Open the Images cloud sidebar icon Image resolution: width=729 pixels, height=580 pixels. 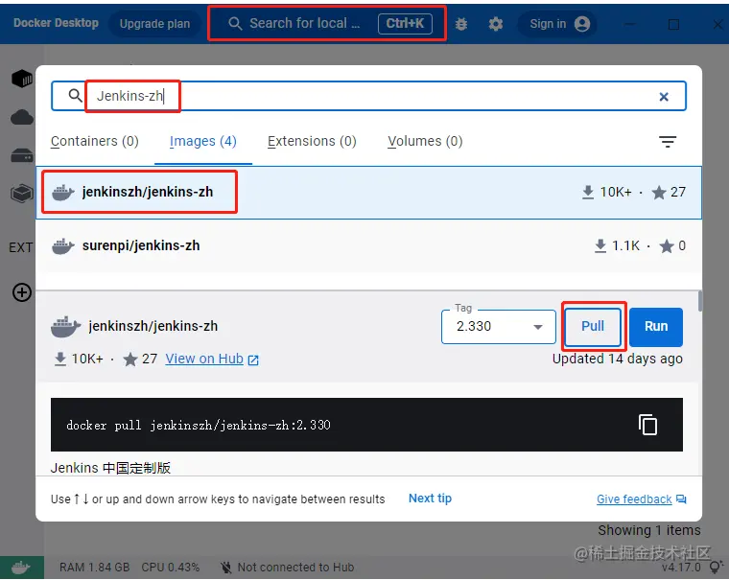[x=22, y=117]
